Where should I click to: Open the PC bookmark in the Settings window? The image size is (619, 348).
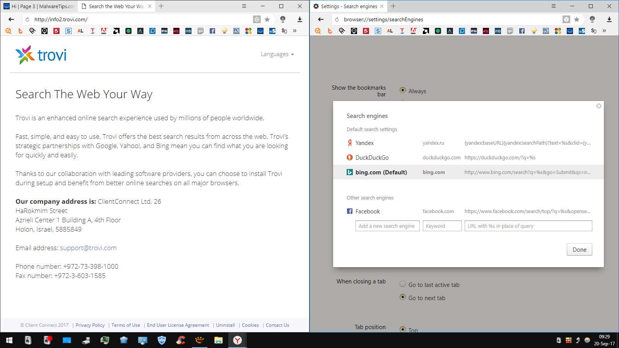pos(546,31)
